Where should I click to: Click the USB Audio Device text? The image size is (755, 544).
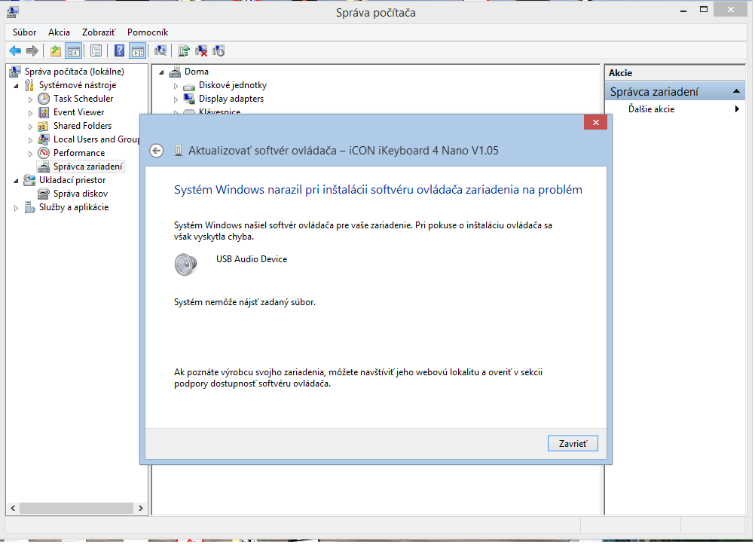pyautogui.click(x=252, y=259)
